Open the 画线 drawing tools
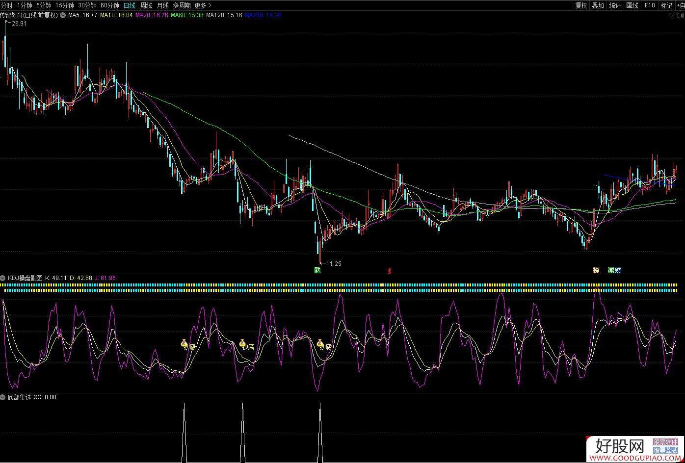The image size is (685, 463). tap(632, 5)
